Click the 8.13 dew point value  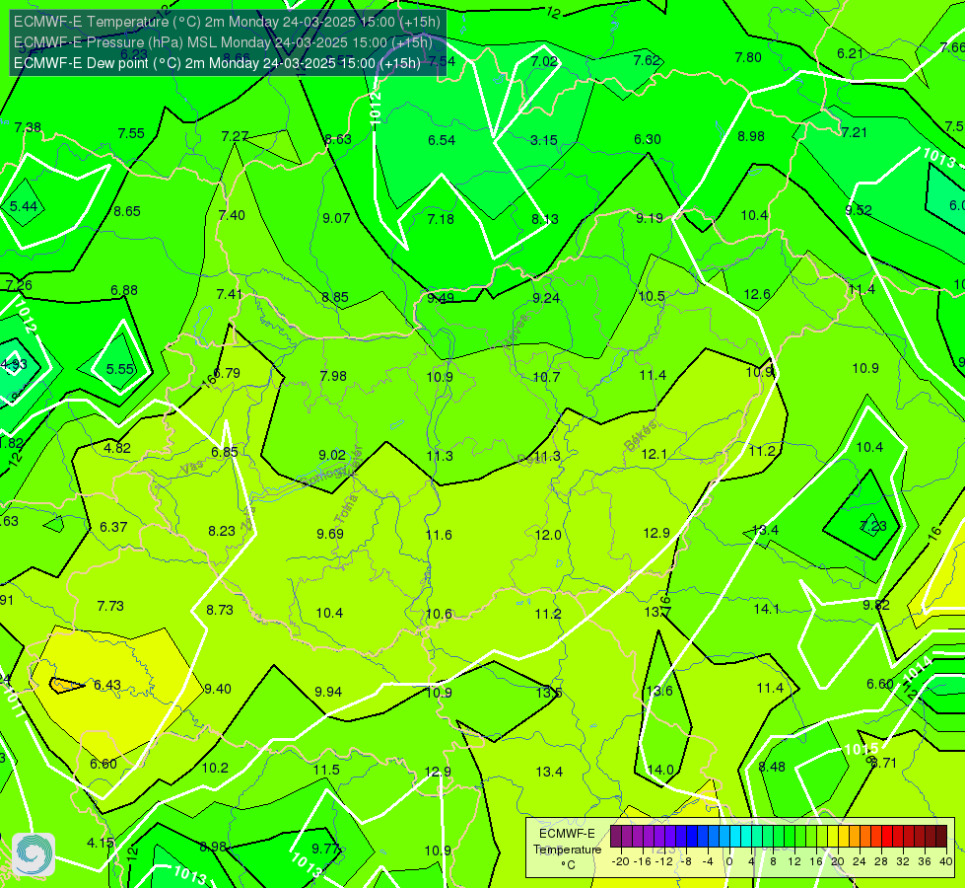pos(545,219)
